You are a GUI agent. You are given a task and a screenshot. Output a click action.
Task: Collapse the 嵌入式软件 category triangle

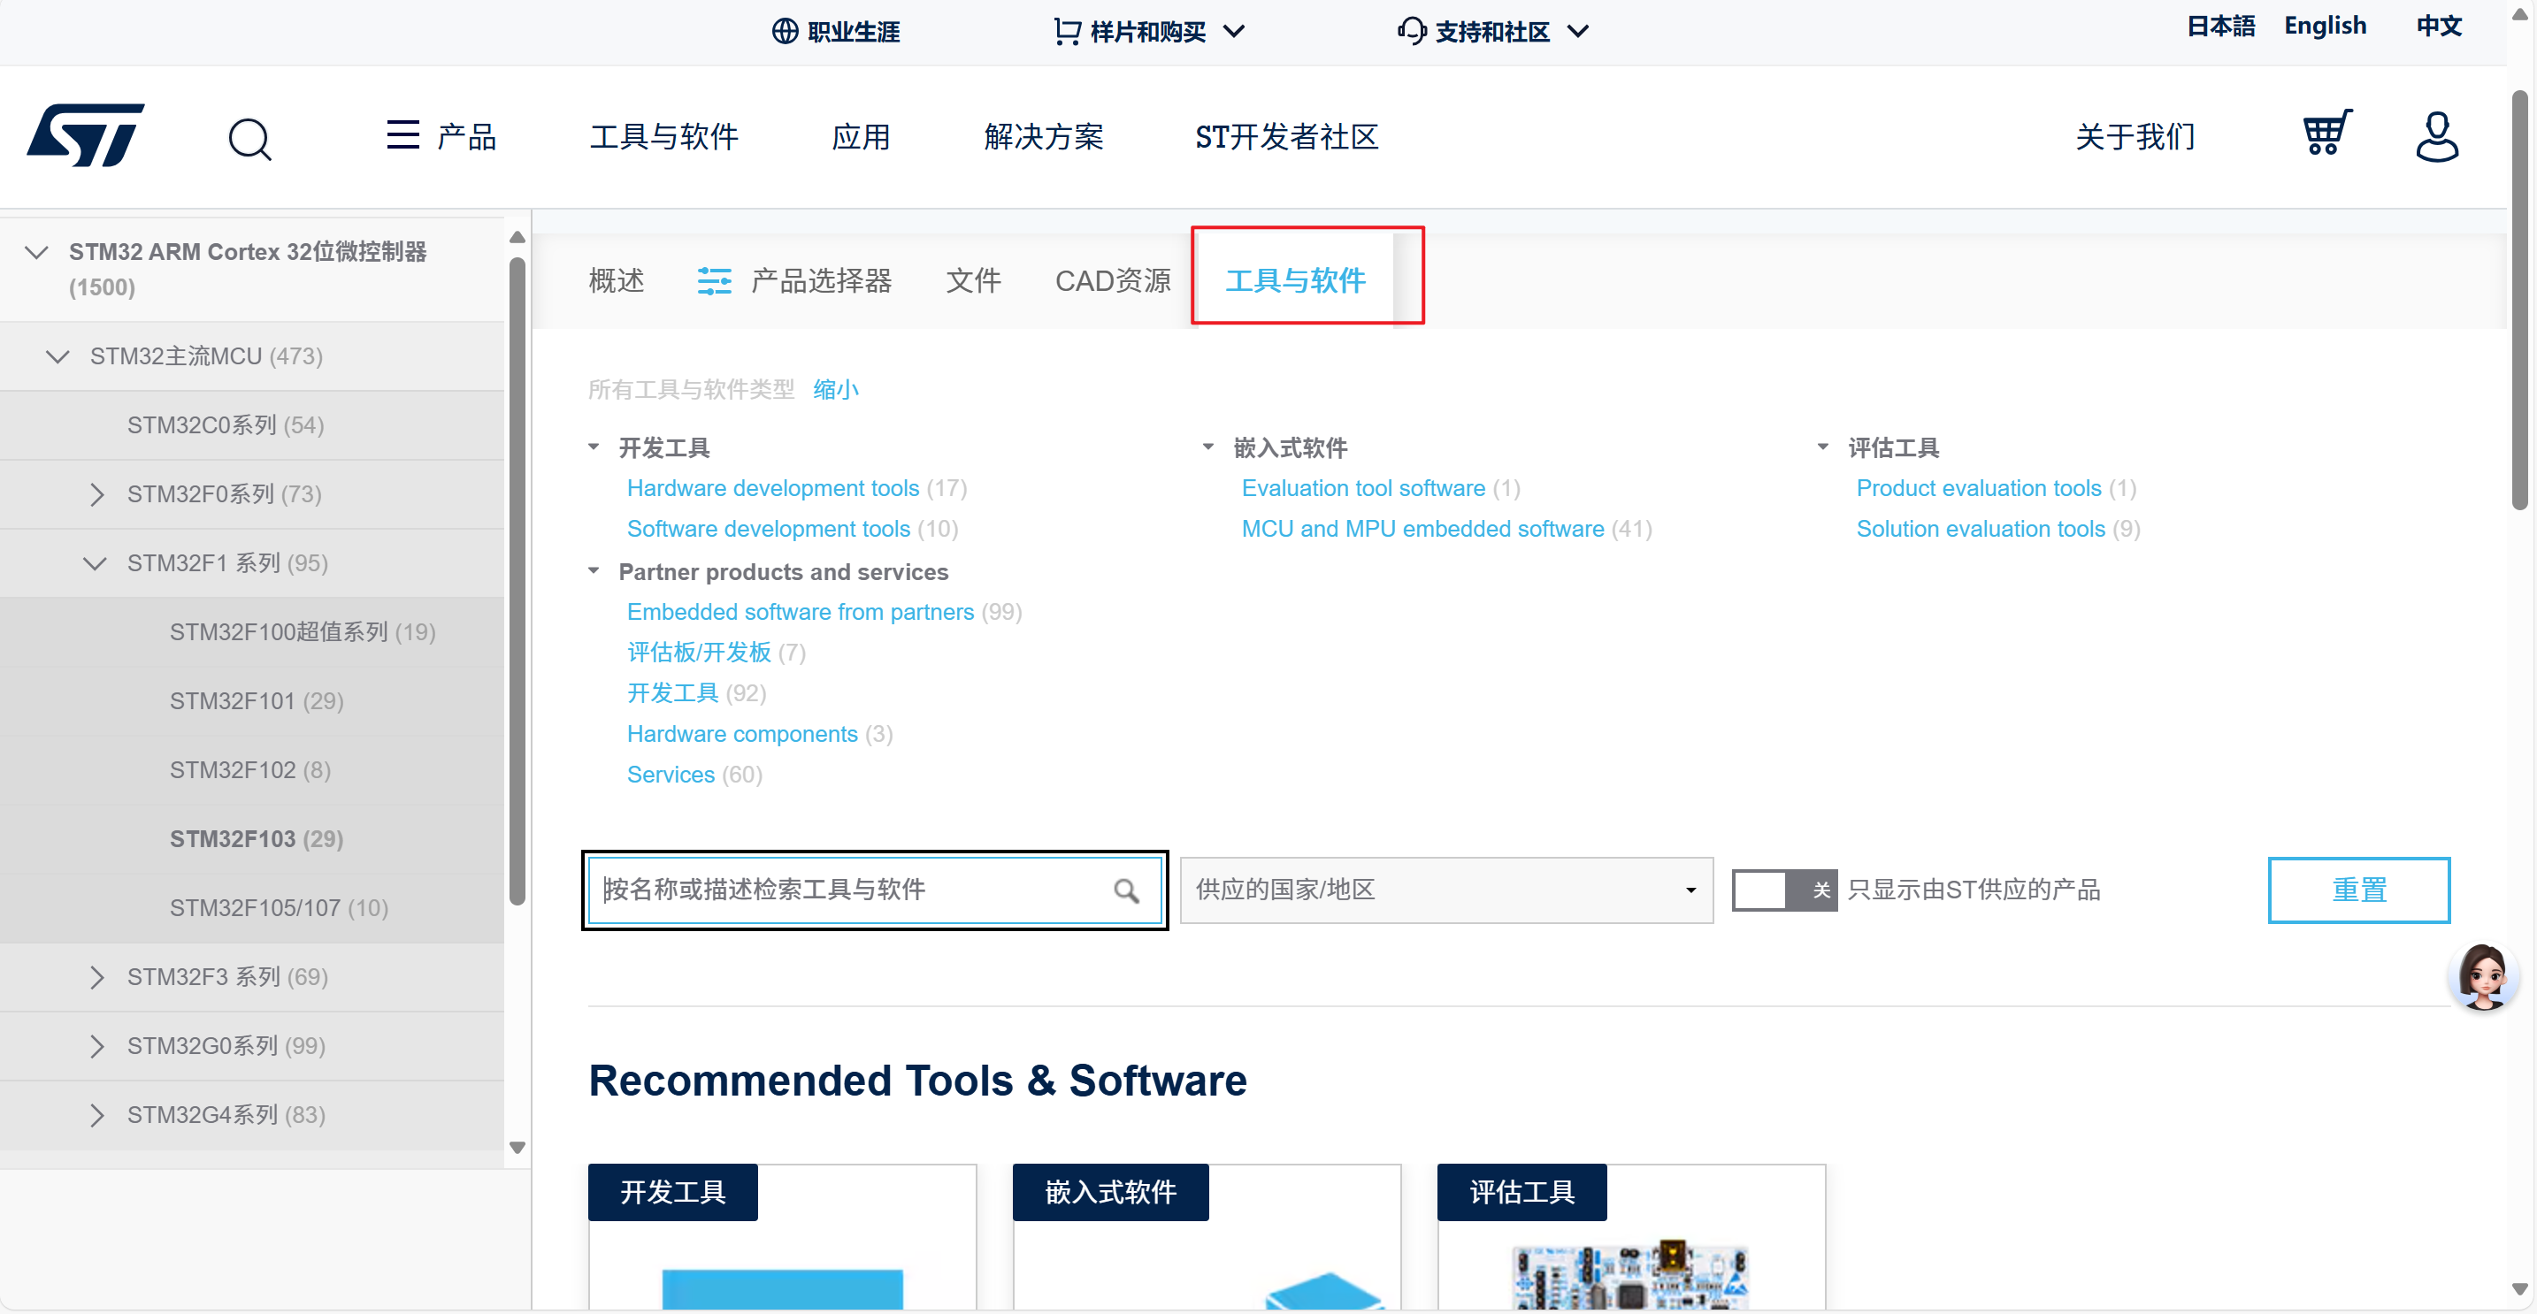click(x=1208, y=447)
